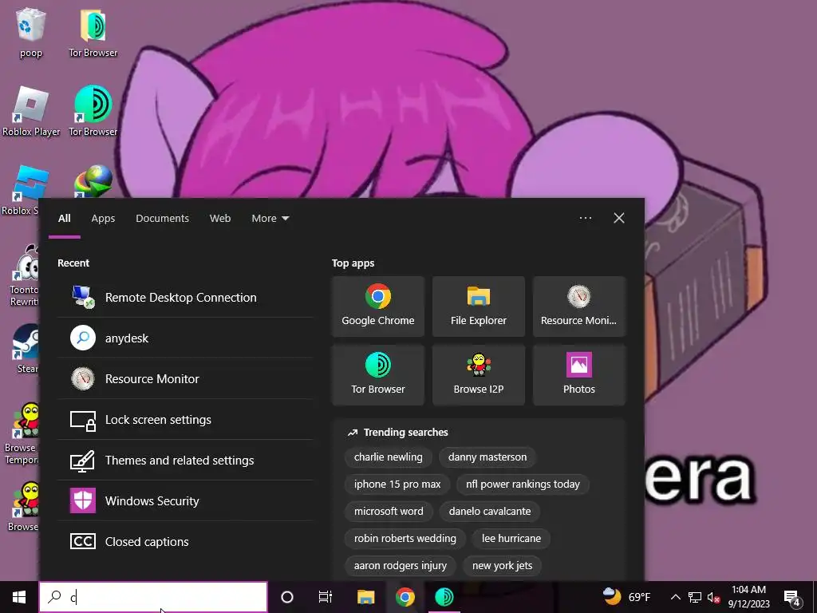This screenshot has height=613, width=817.
Task: Click the taskbar search input field
Action: click(153, 597)
